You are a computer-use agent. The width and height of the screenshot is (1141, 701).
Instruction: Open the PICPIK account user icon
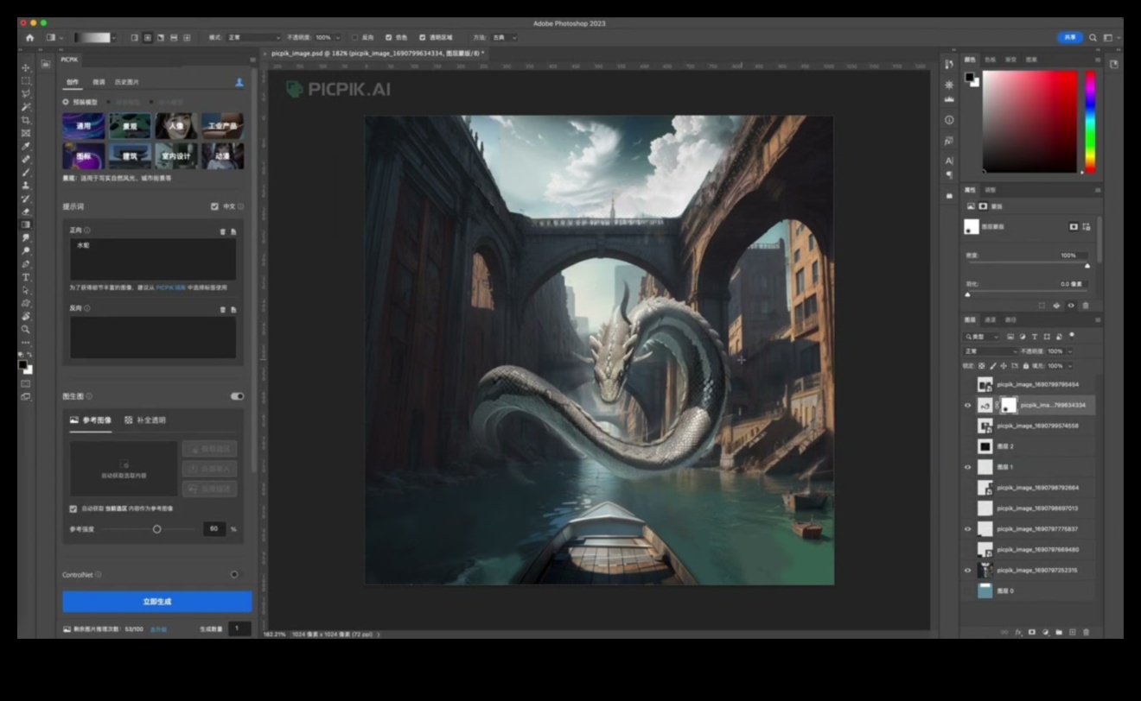coord(239,82)
